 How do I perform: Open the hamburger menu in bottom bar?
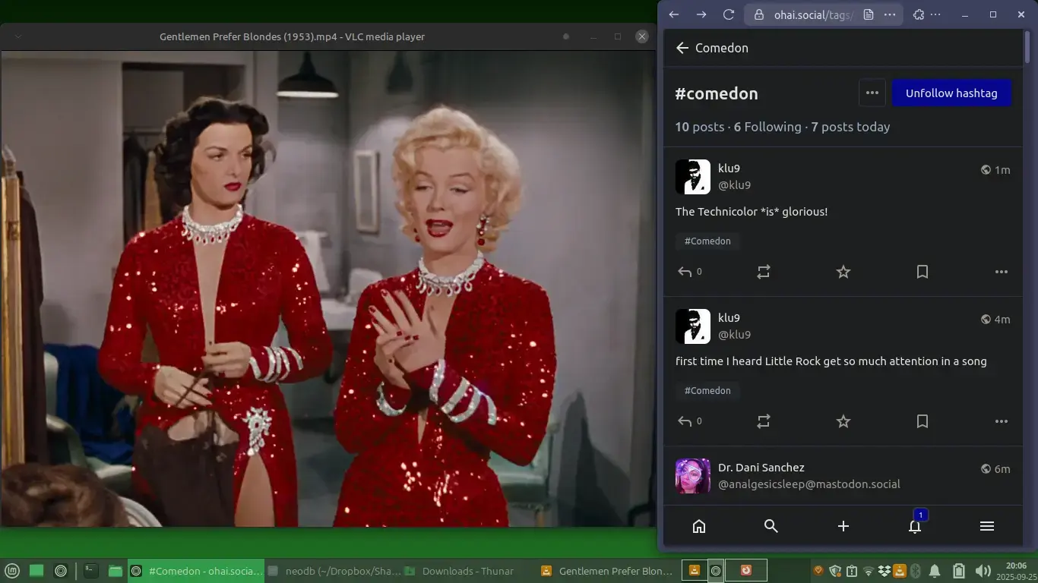tap(986, 527)
